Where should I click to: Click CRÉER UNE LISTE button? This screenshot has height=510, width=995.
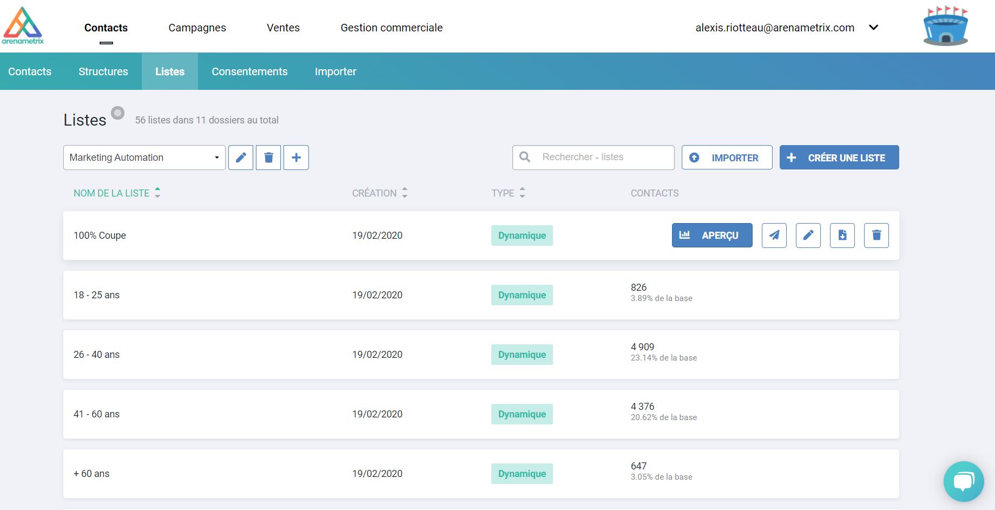click(839, 158)
